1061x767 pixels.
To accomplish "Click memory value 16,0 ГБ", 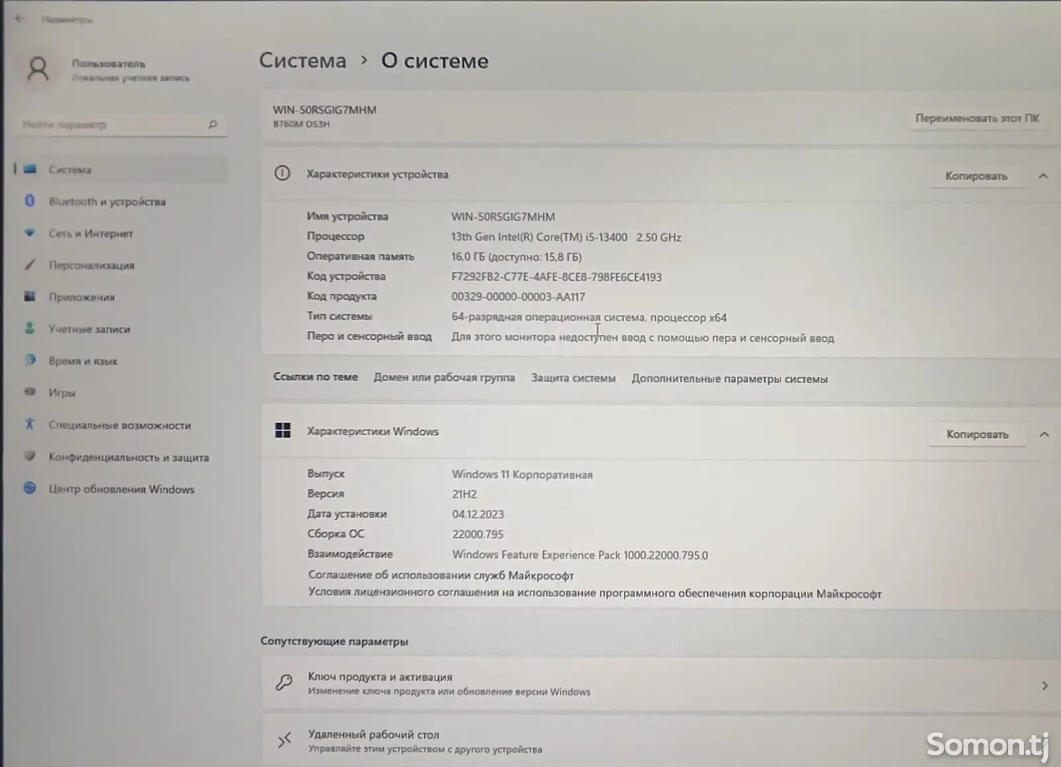I will coord(516,256).
